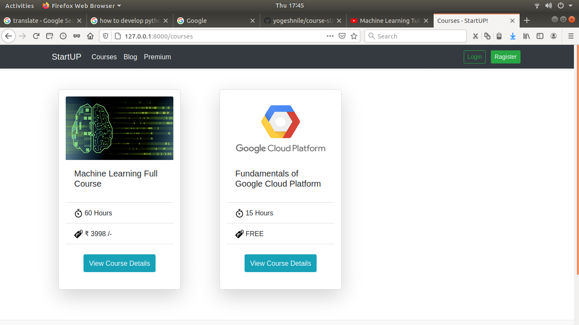This screenshot has height=325, width=579.
Task: Click the ₹ 3998 /- price text
Action: pos(98,234)
